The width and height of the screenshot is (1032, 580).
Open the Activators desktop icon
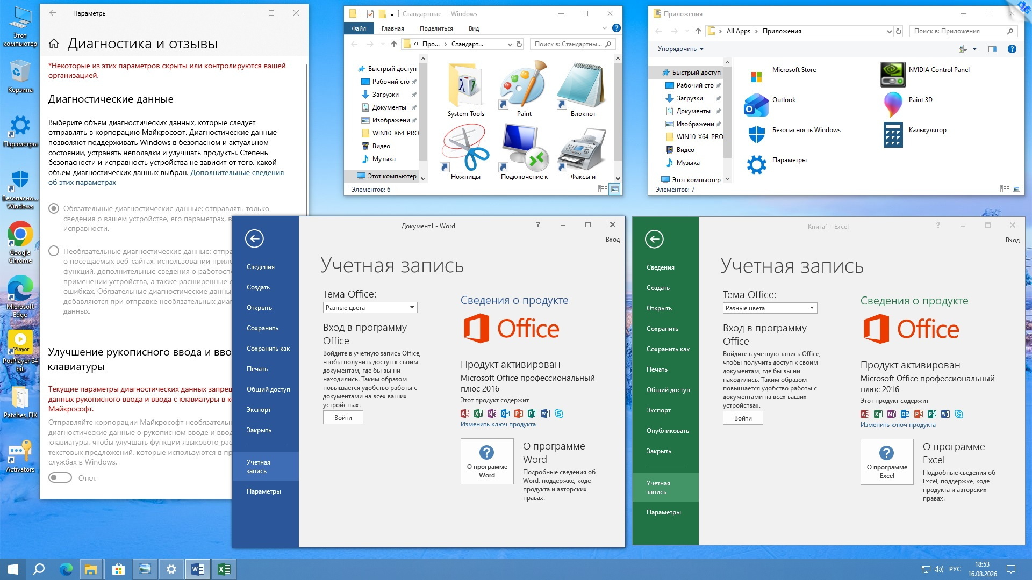point(20,456)
